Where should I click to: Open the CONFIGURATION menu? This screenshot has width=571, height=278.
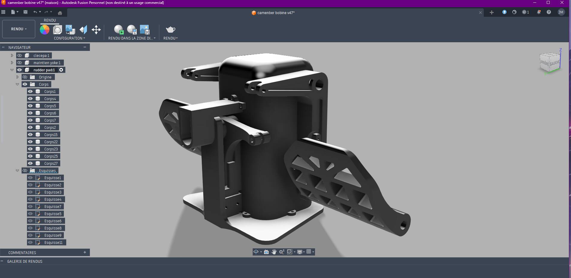point(69,38)
